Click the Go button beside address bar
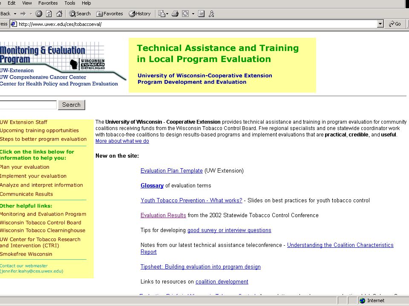Image resolution: width=409 pixels, height=306 pixels. tap(395, 24)
